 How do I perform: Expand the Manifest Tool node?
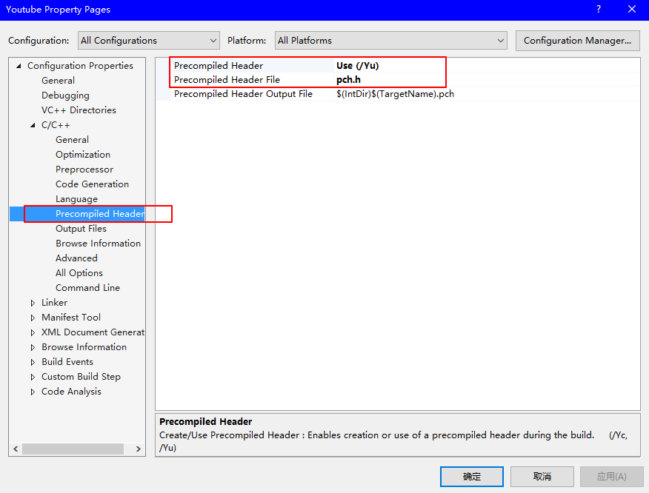pyautogui.click(x=33, y=318)
